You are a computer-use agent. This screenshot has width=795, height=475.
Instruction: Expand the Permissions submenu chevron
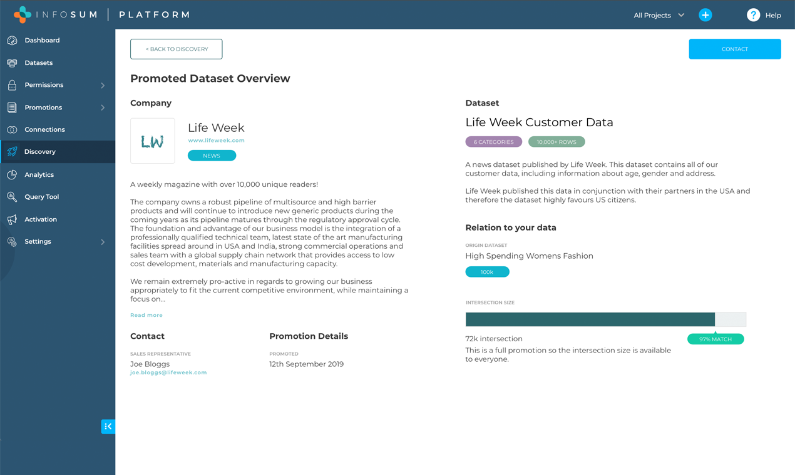point(103,86)
